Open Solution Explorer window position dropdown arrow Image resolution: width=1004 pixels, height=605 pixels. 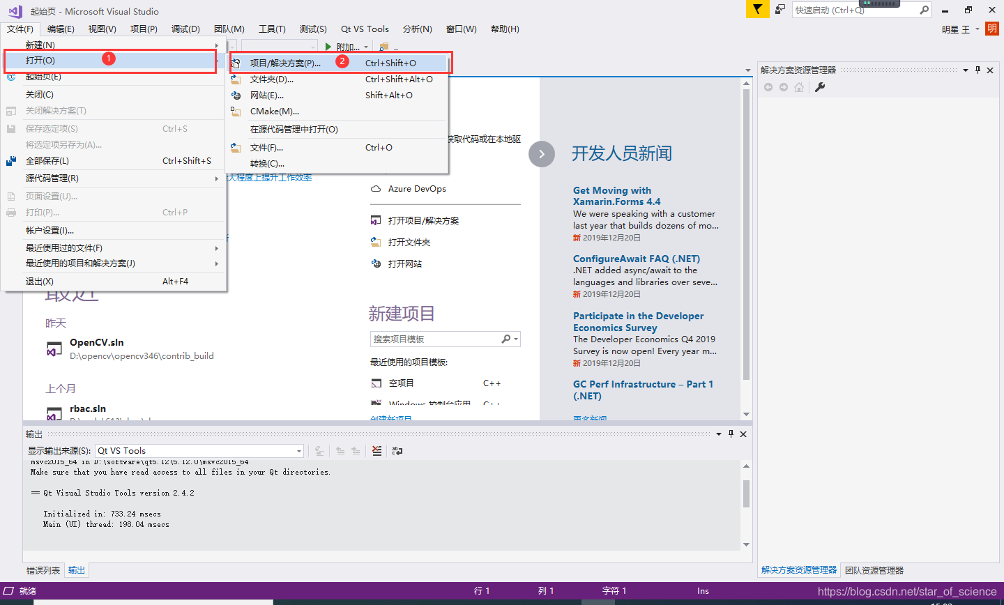[x=966, y=70]
